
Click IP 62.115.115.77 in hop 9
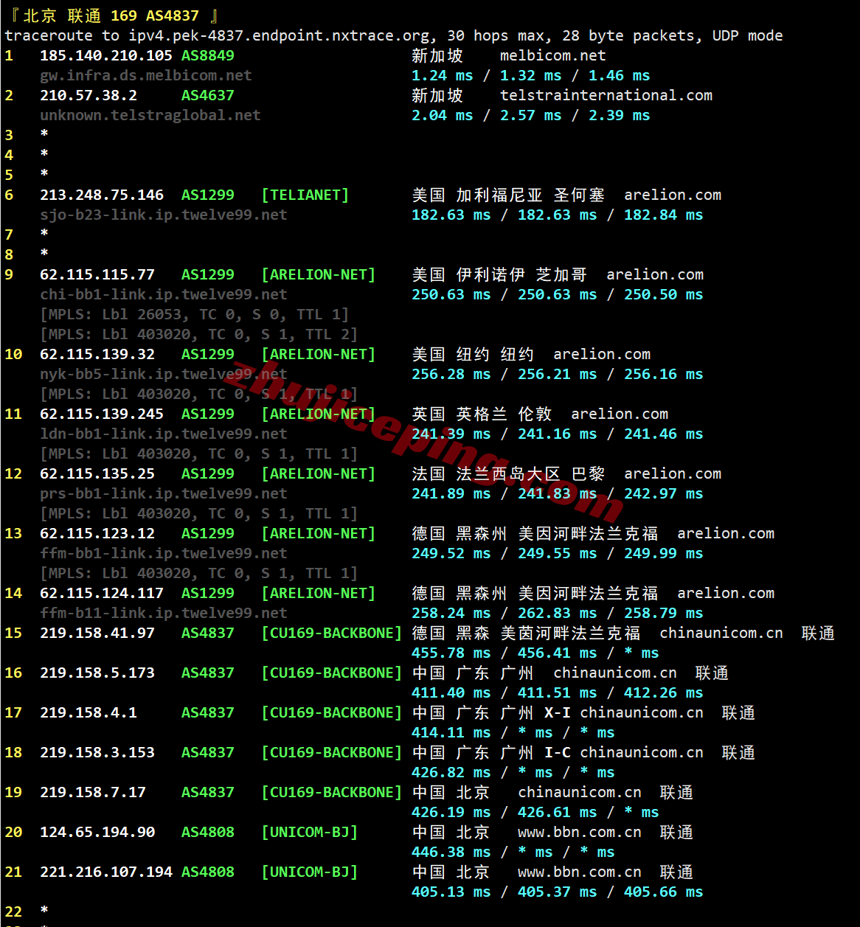click(97, 274)
